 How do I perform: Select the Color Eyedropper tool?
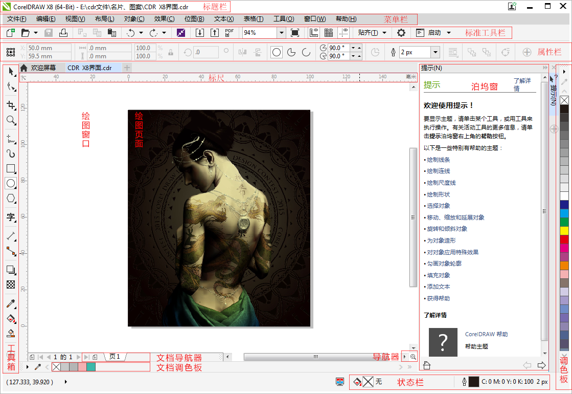pos(11,303)
